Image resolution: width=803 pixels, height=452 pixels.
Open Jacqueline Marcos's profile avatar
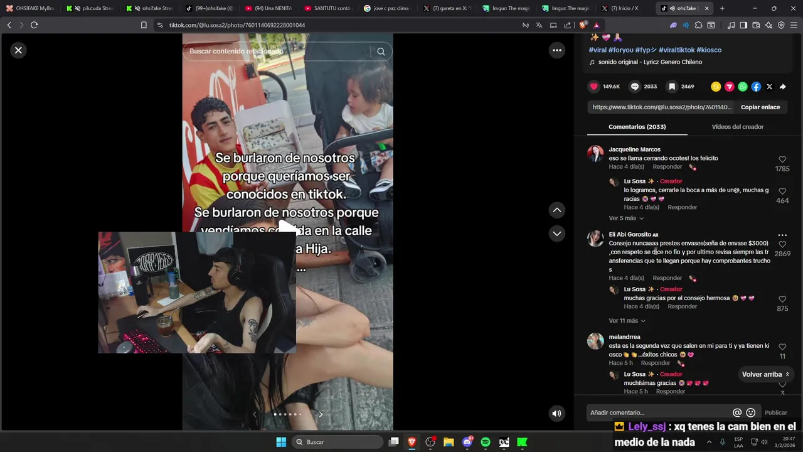pos(595,153)
